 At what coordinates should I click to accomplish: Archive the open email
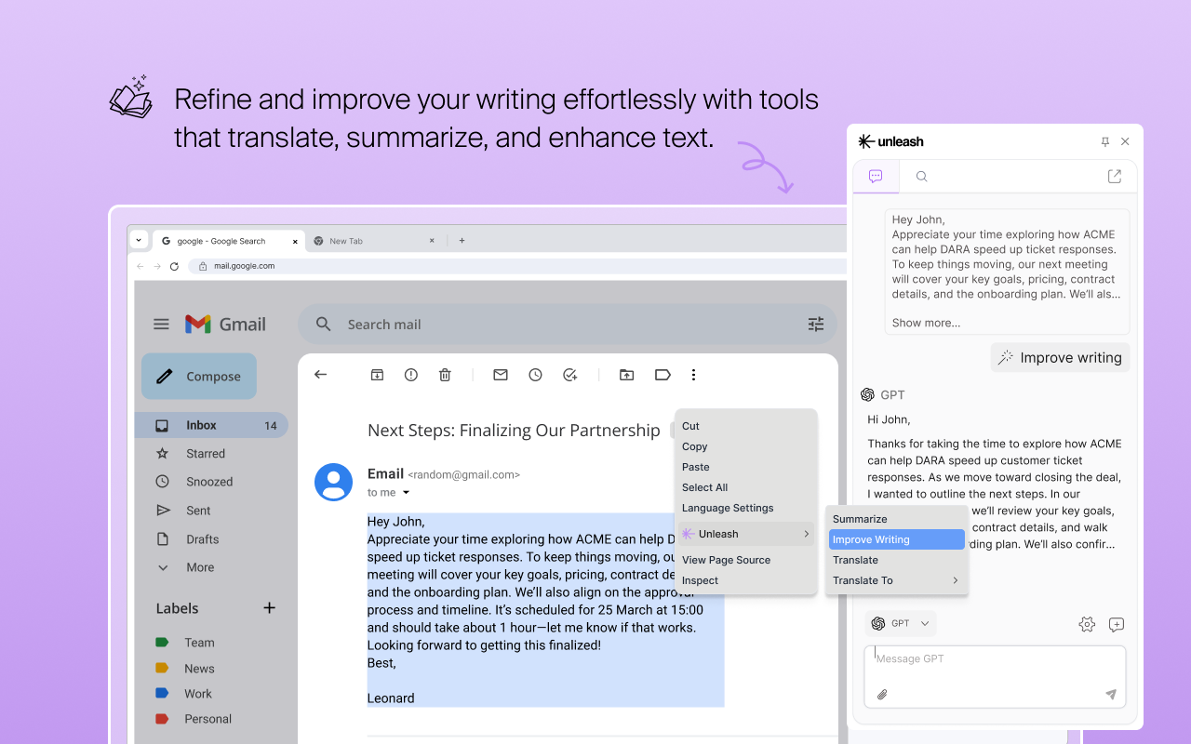(377, 375)
